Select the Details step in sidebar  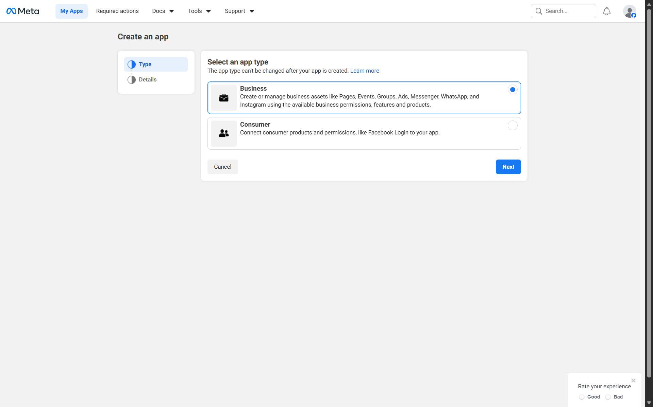[156, 80]
